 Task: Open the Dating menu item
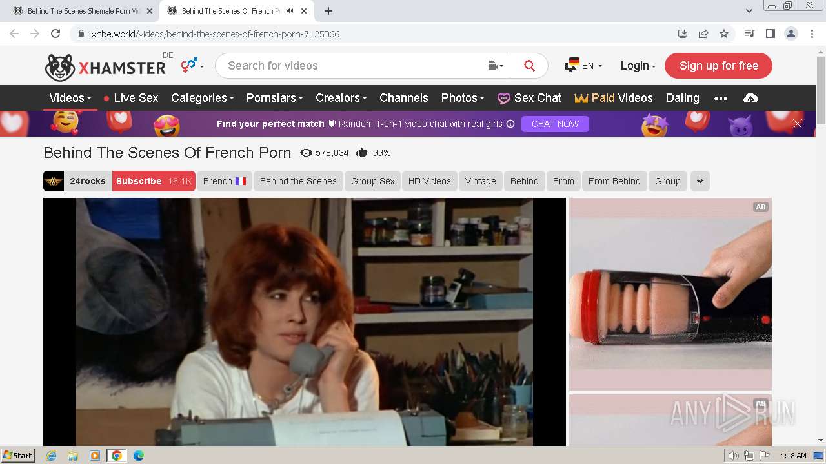point(682,98)
